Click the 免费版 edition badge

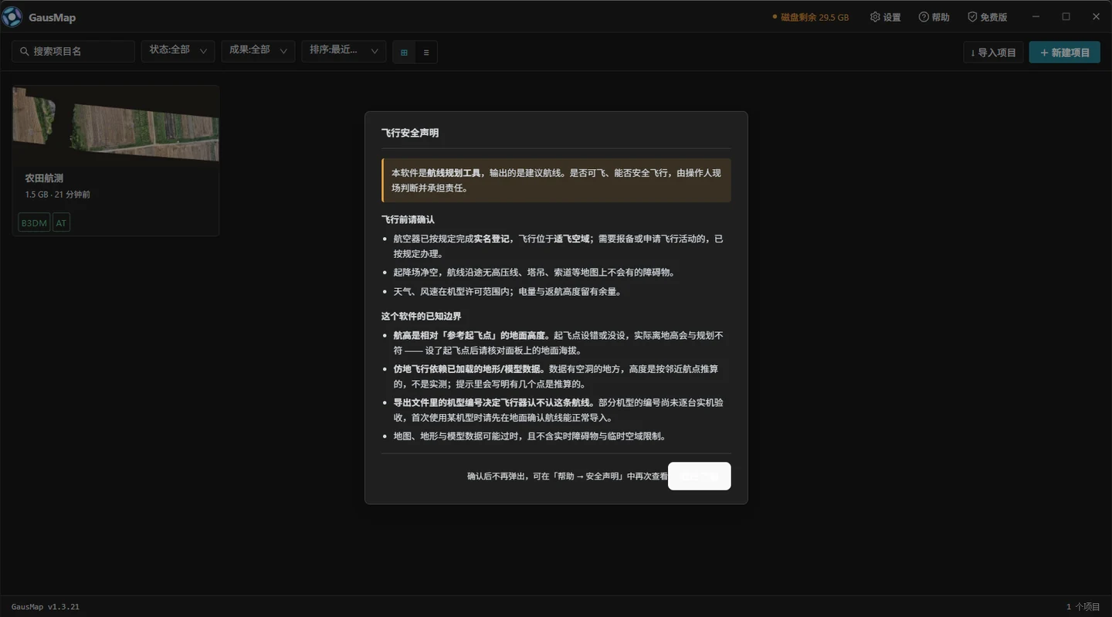point(987,17)
